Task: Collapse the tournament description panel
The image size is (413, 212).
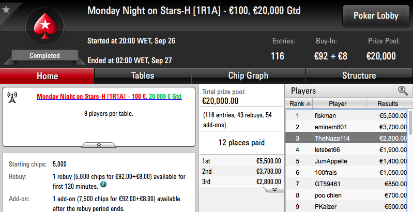Action: 99,145
